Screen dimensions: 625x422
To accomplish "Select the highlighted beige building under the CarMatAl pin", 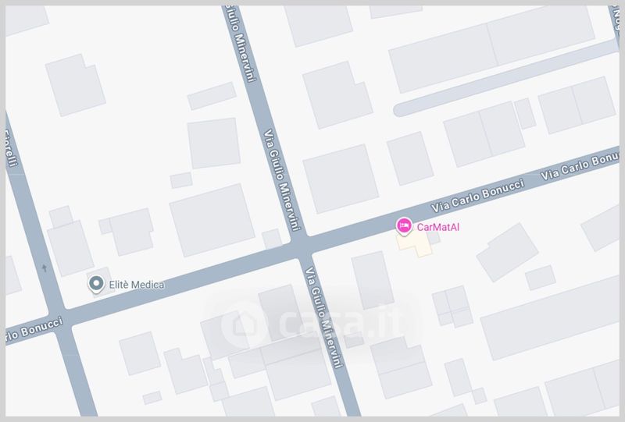I will click(x=415, y=243).
